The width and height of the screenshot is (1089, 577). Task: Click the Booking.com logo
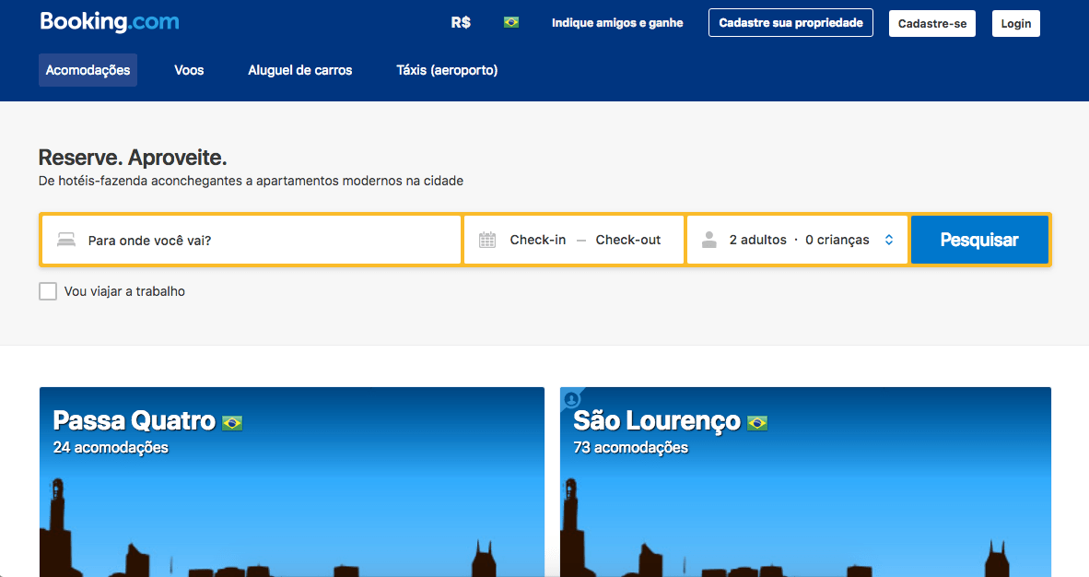[x=109, y=21]
